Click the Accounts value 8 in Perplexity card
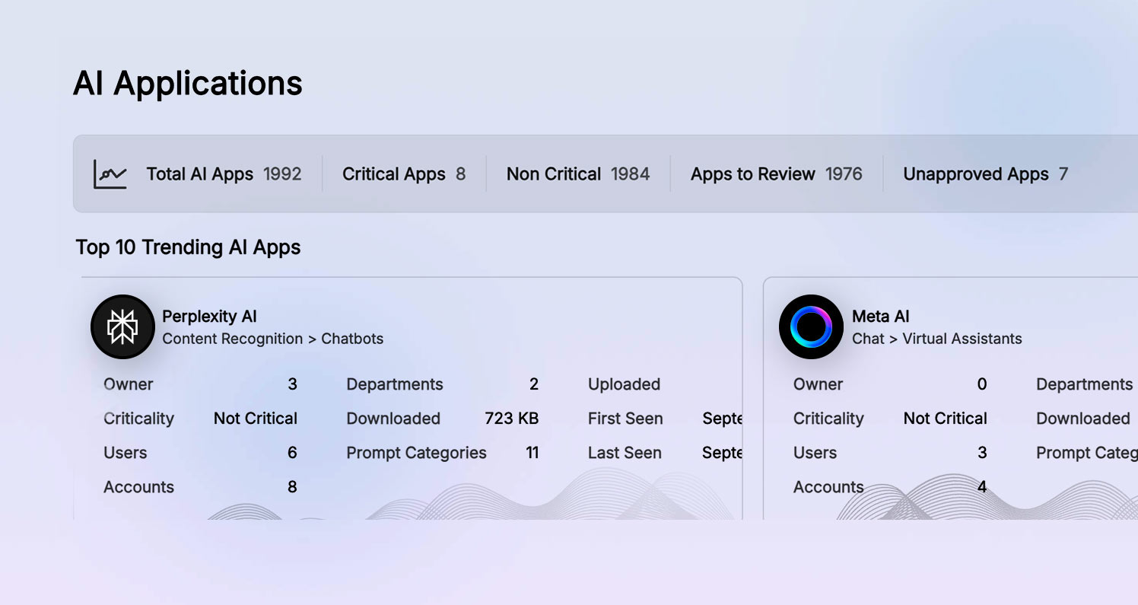Viewport: 1138px width, 605px height. (x=292, y=487)
